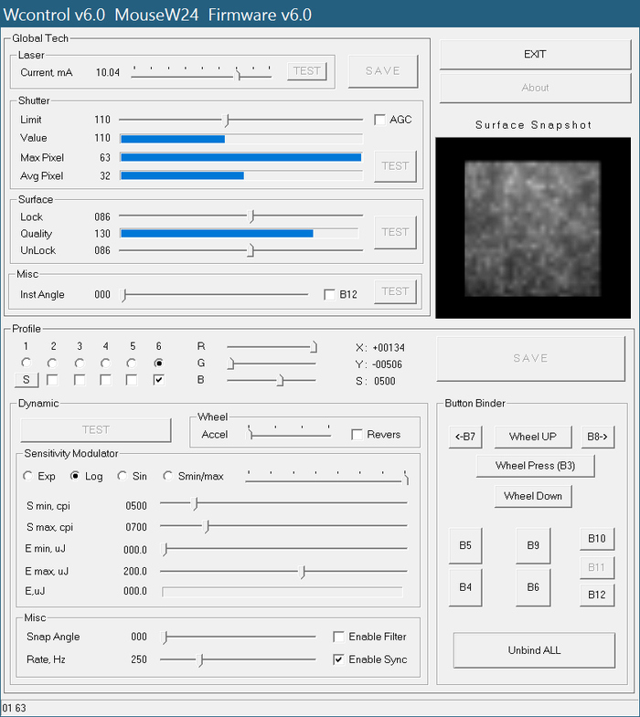Choose the Sin modulator radio button

122,476
